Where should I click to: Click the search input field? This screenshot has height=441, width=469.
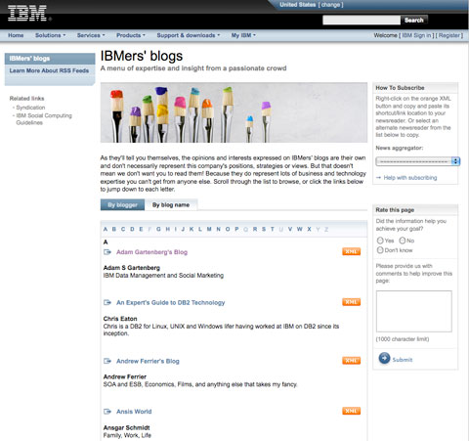tap(362, 20)
